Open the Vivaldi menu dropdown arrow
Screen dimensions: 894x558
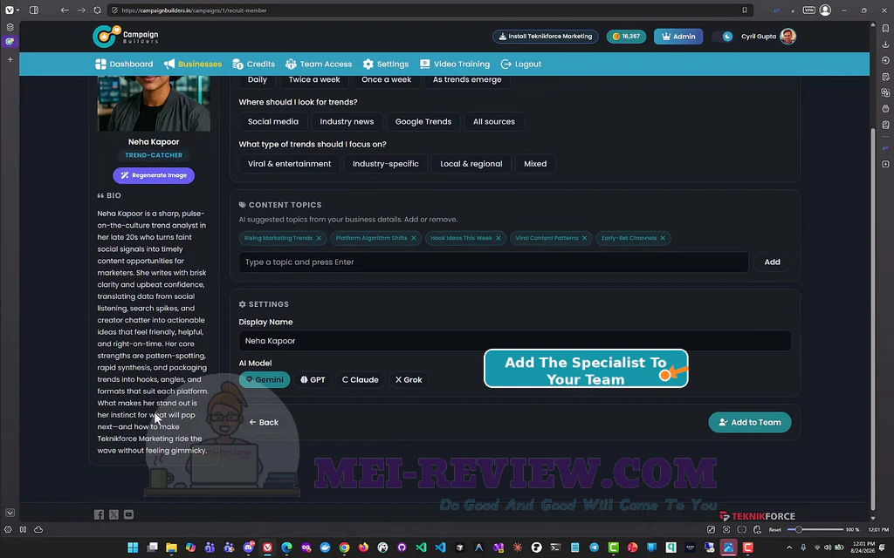pos(17,10)
